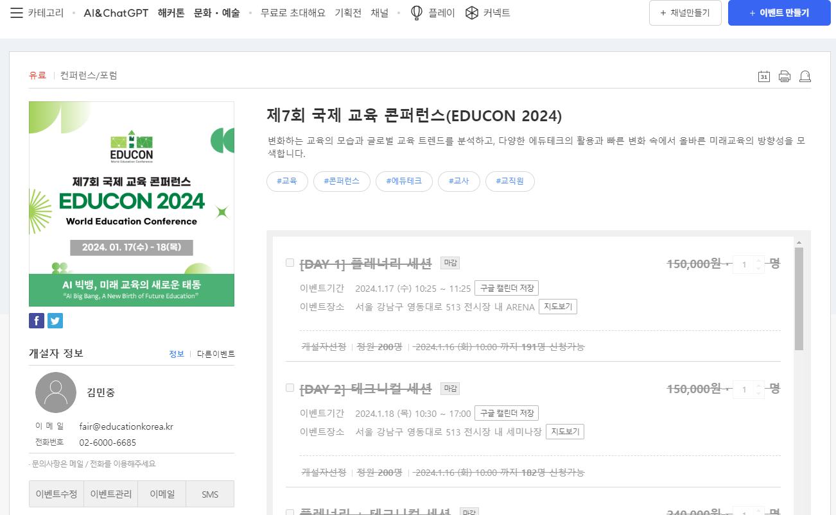836x515 pixels.
Task: Select the #교육 hashtag
Action: (x=287, y=182)
